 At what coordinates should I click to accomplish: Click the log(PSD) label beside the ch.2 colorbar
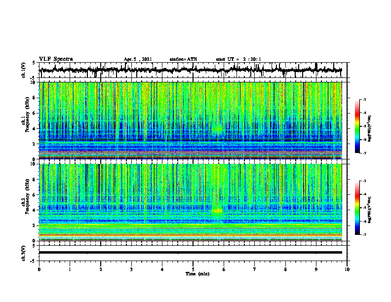pos(370,210)
